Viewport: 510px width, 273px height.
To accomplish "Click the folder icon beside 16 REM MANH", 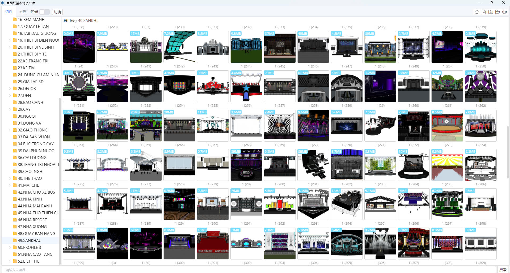I will [15, 20].
